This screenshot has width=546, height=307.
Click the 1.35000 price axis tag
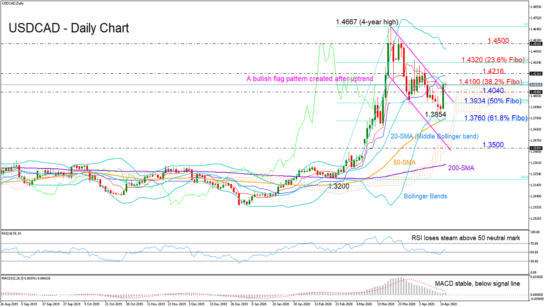[x=536, y=148]
